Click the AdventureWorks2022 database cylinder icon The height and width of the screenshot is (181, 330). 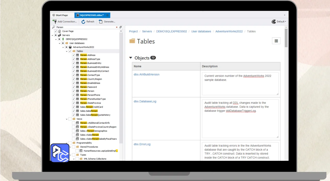70,47
